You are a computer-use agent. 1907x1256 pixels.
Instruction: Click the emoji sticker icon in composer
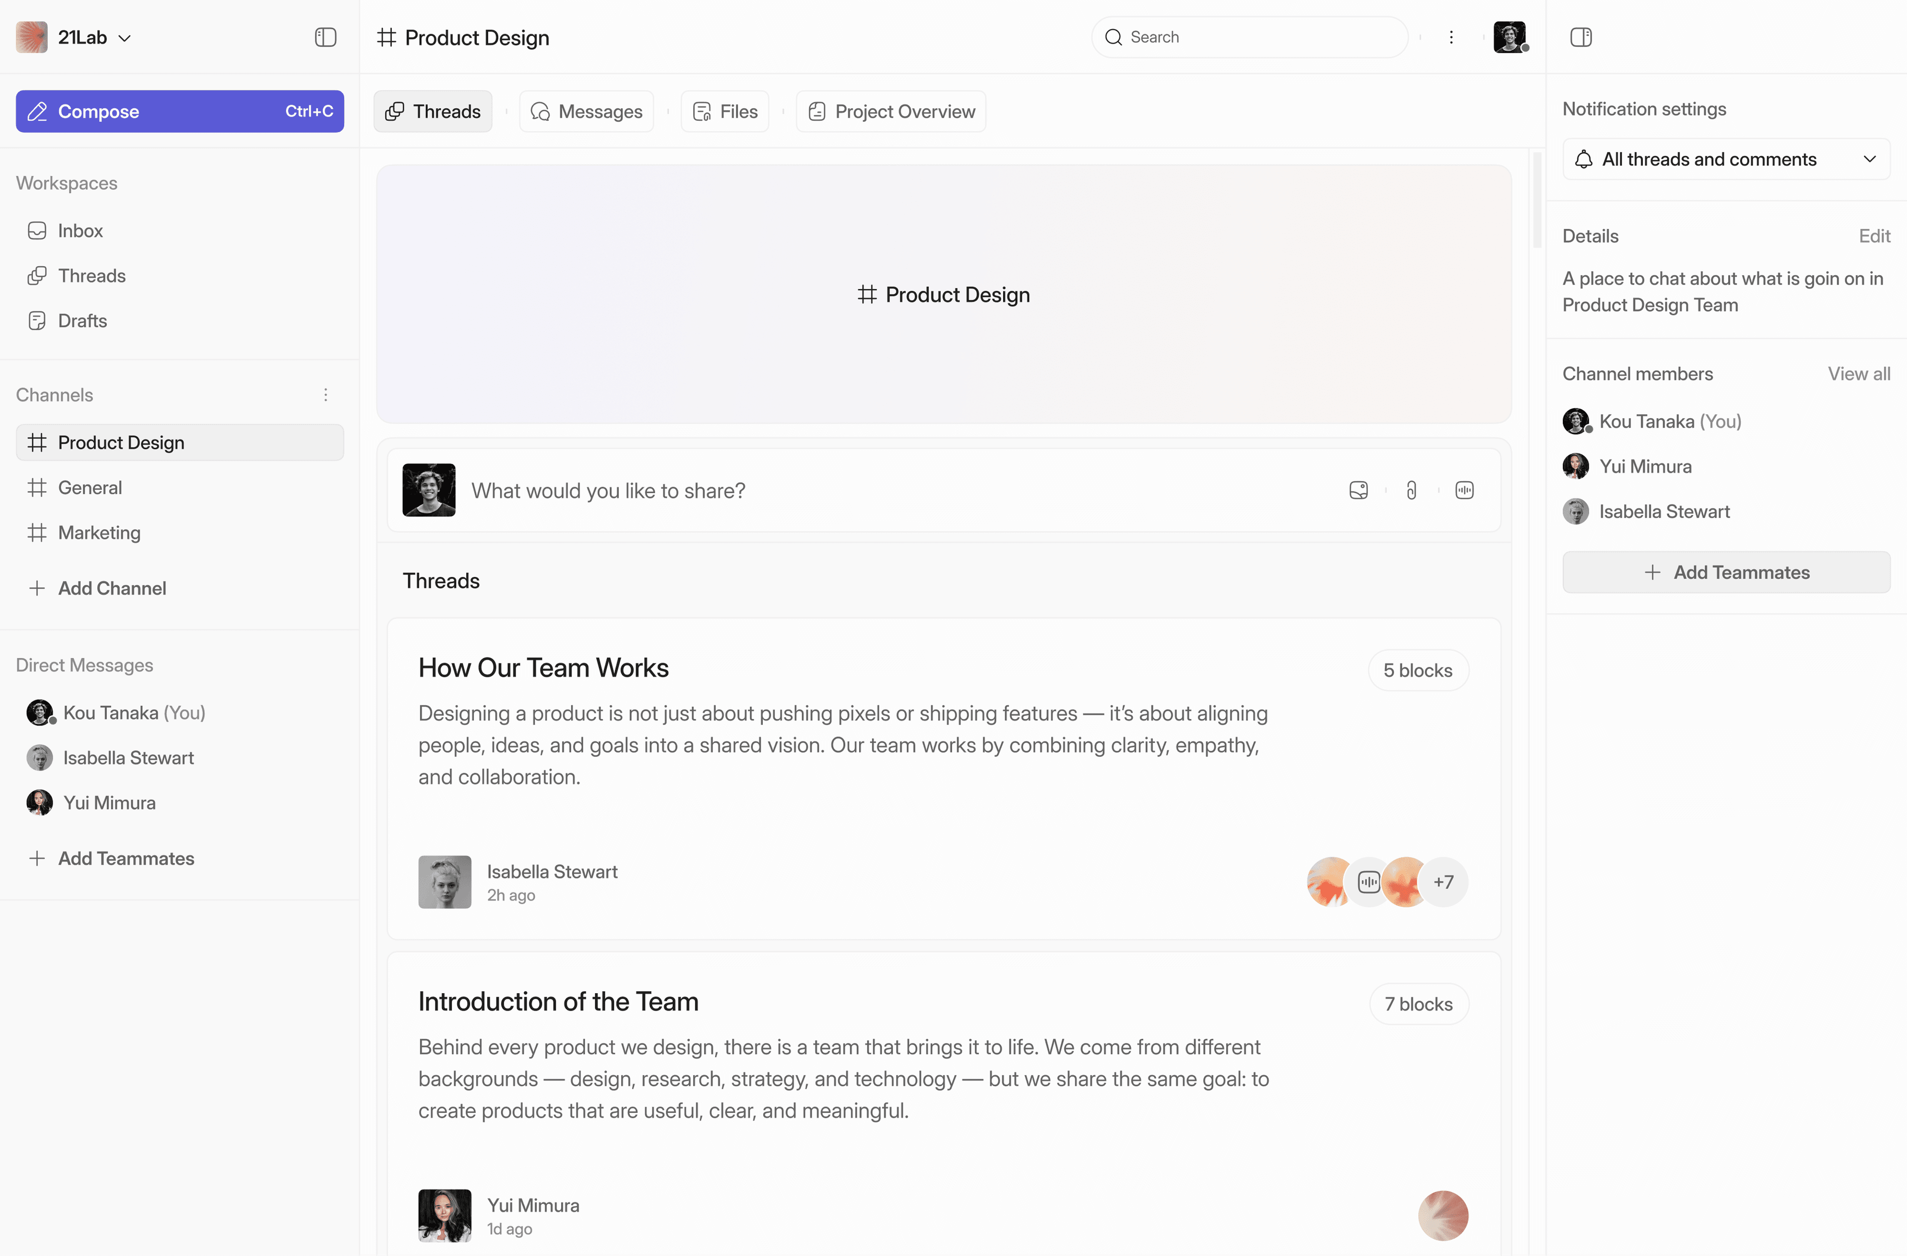tap(1358, 491)
